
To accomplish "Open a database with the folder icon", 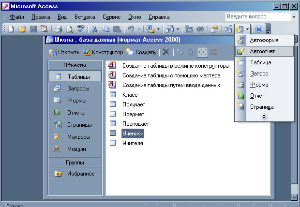I will (x=22, y=29).
